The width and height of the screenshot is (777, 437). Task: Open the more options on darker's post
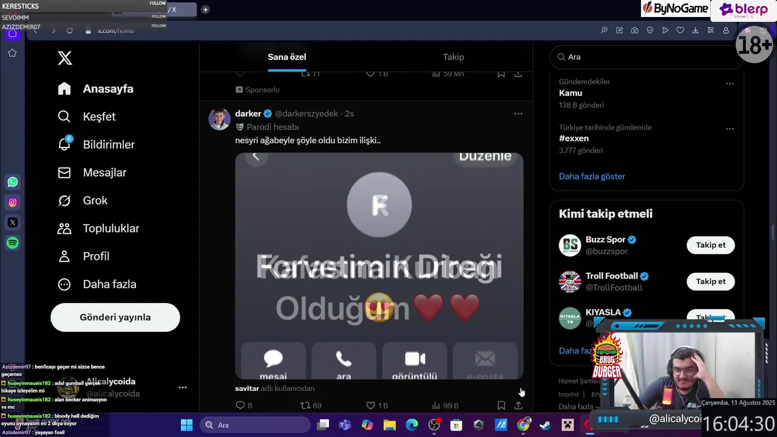[518, 113]
